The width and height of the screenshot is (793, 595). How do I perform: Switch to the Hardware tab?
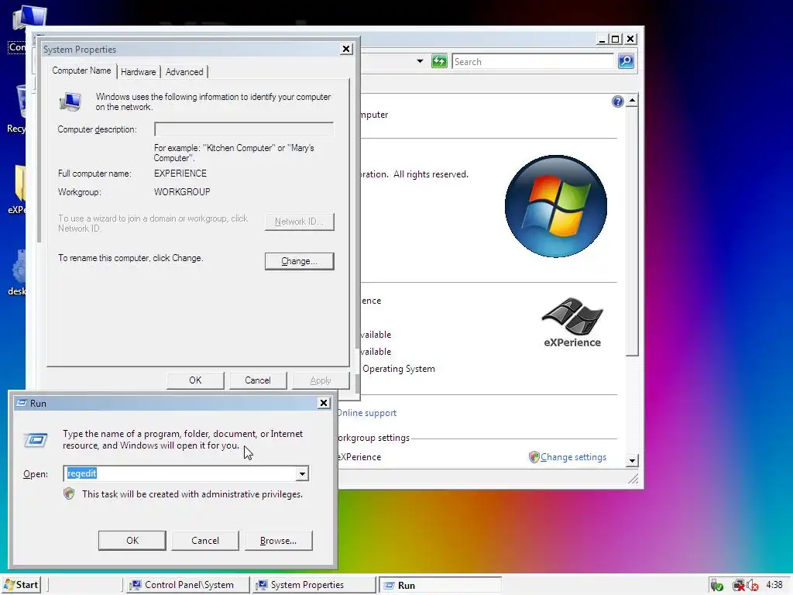138,72
